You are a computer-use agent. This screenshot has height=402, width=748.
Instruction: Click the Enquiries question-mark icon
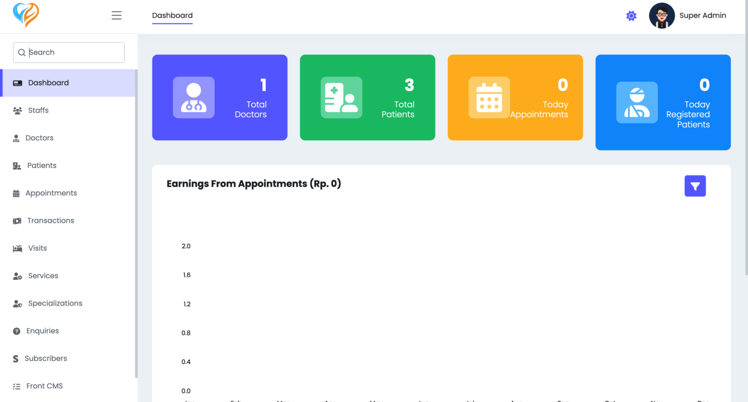18,331
